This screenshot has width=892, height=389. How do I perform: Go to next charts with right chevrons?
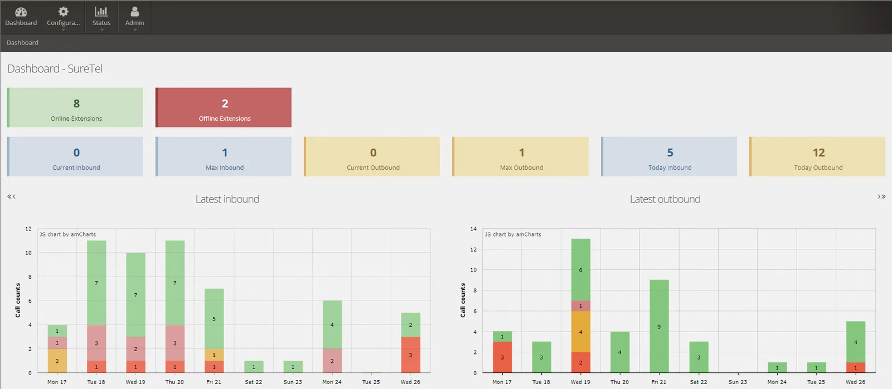[x=881, y=196]
